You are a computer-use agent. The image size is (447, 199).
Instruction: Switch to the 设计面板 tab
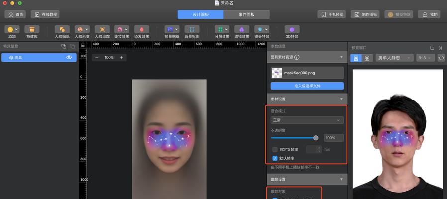[201, 14]
